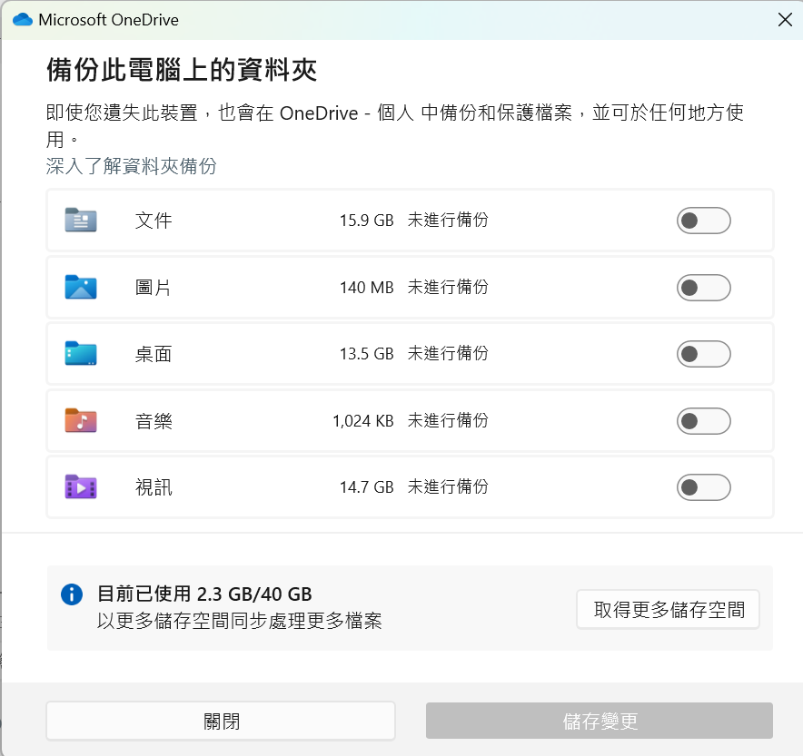Screen dimensions: 803x756
Task: Click the 13.5 GB size value
Action: 367,354
